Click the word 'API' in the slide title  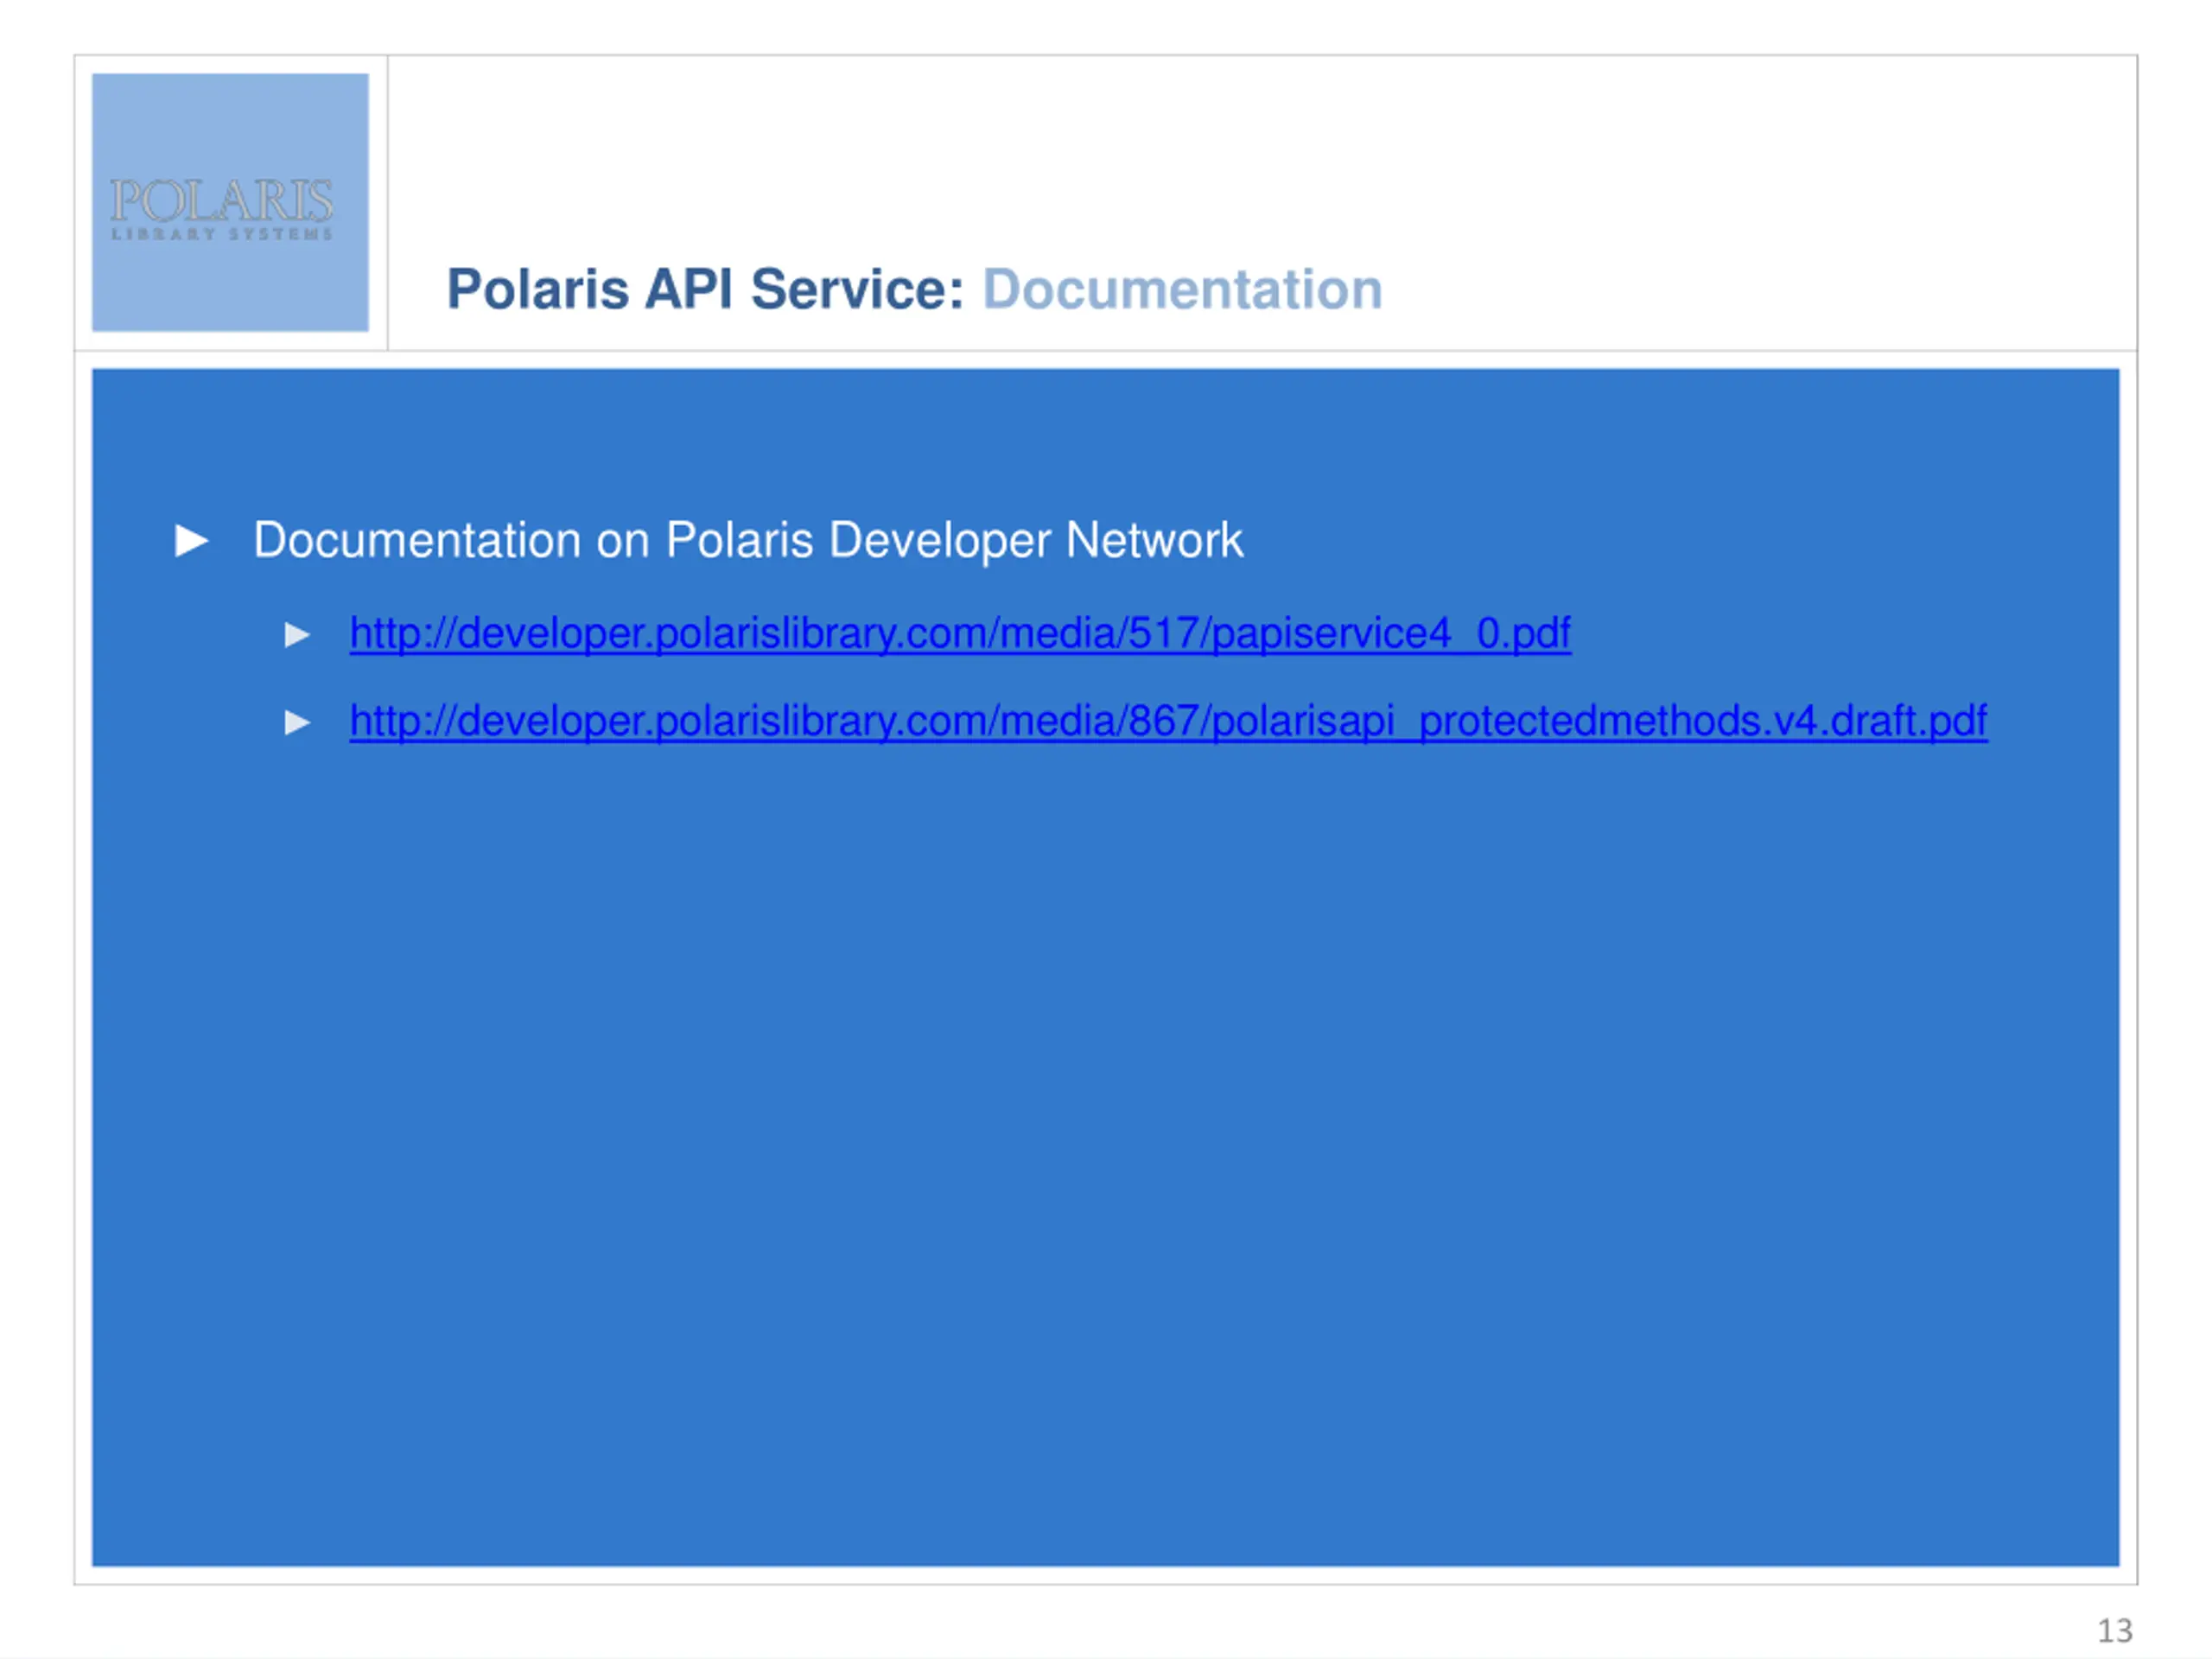coord(688,290)
